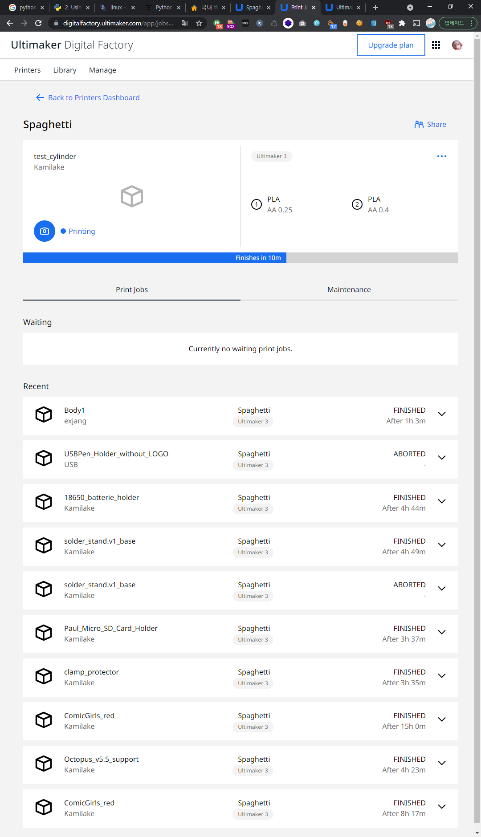Open the Library menu
Image resolution: width=481 pixels, height=837 pixels.
click(65, 70)
